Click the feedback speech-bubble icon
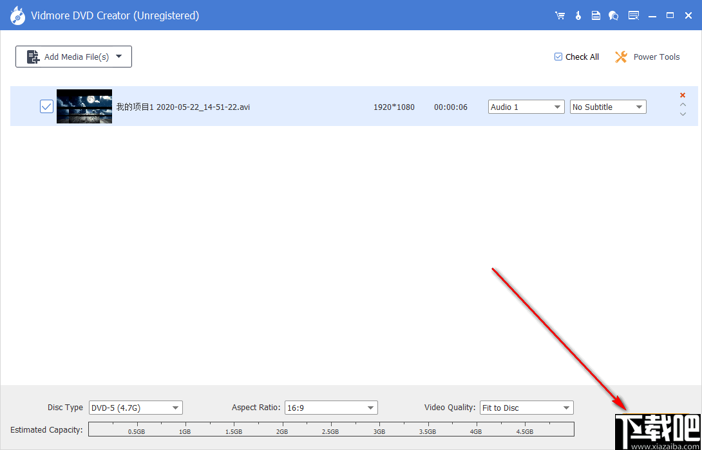 coord(614,15)
